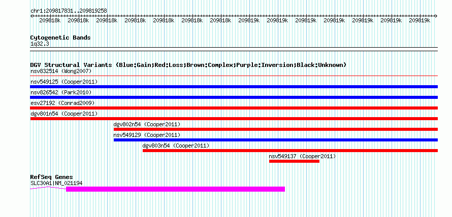Select the blue nsv826542 gain bar
The height and width of the screenshot is (217, 452).
coord(234,97)
